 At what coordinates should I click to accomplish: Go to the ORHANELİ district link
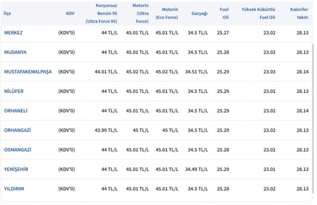[16, 110]
